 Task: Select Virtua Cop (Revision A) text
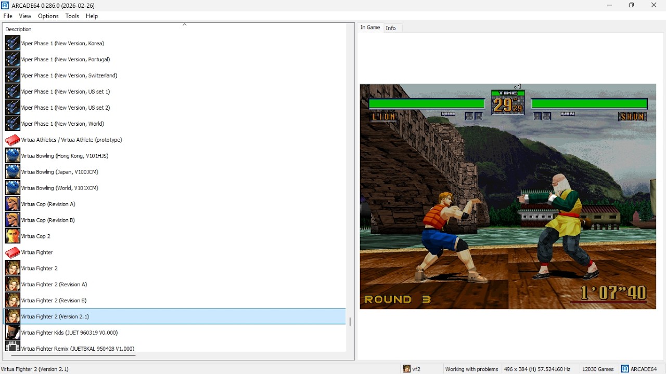pyautogui.click(x=48, y=205)
